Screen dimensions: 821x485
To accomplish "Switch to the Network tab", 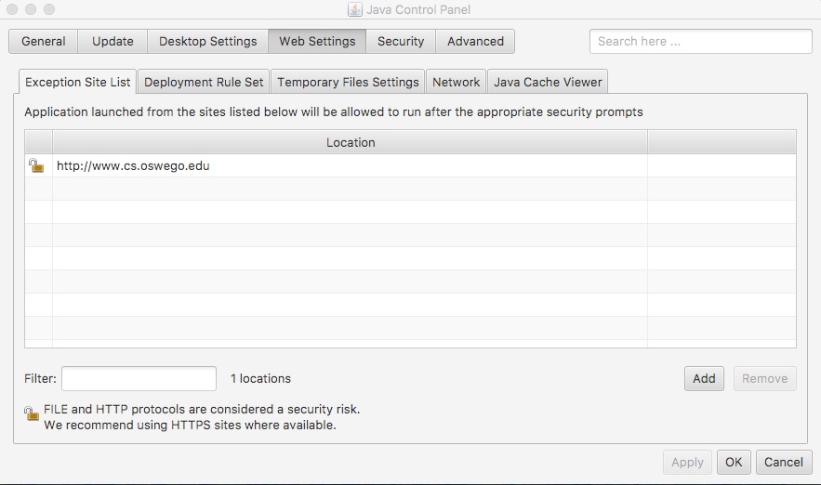I will [456, 82].
